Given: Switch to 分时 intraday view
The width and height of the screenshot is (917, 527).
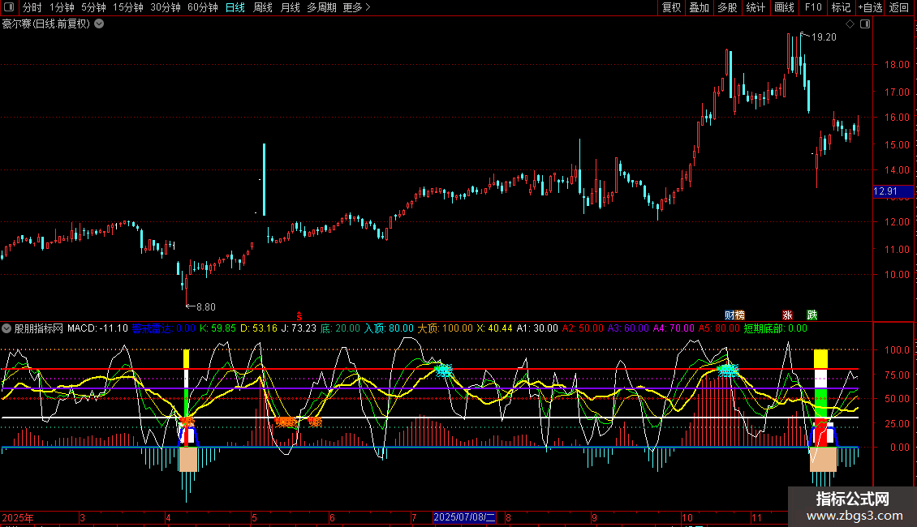Looking at the screenshot, I should pos(32,7).
